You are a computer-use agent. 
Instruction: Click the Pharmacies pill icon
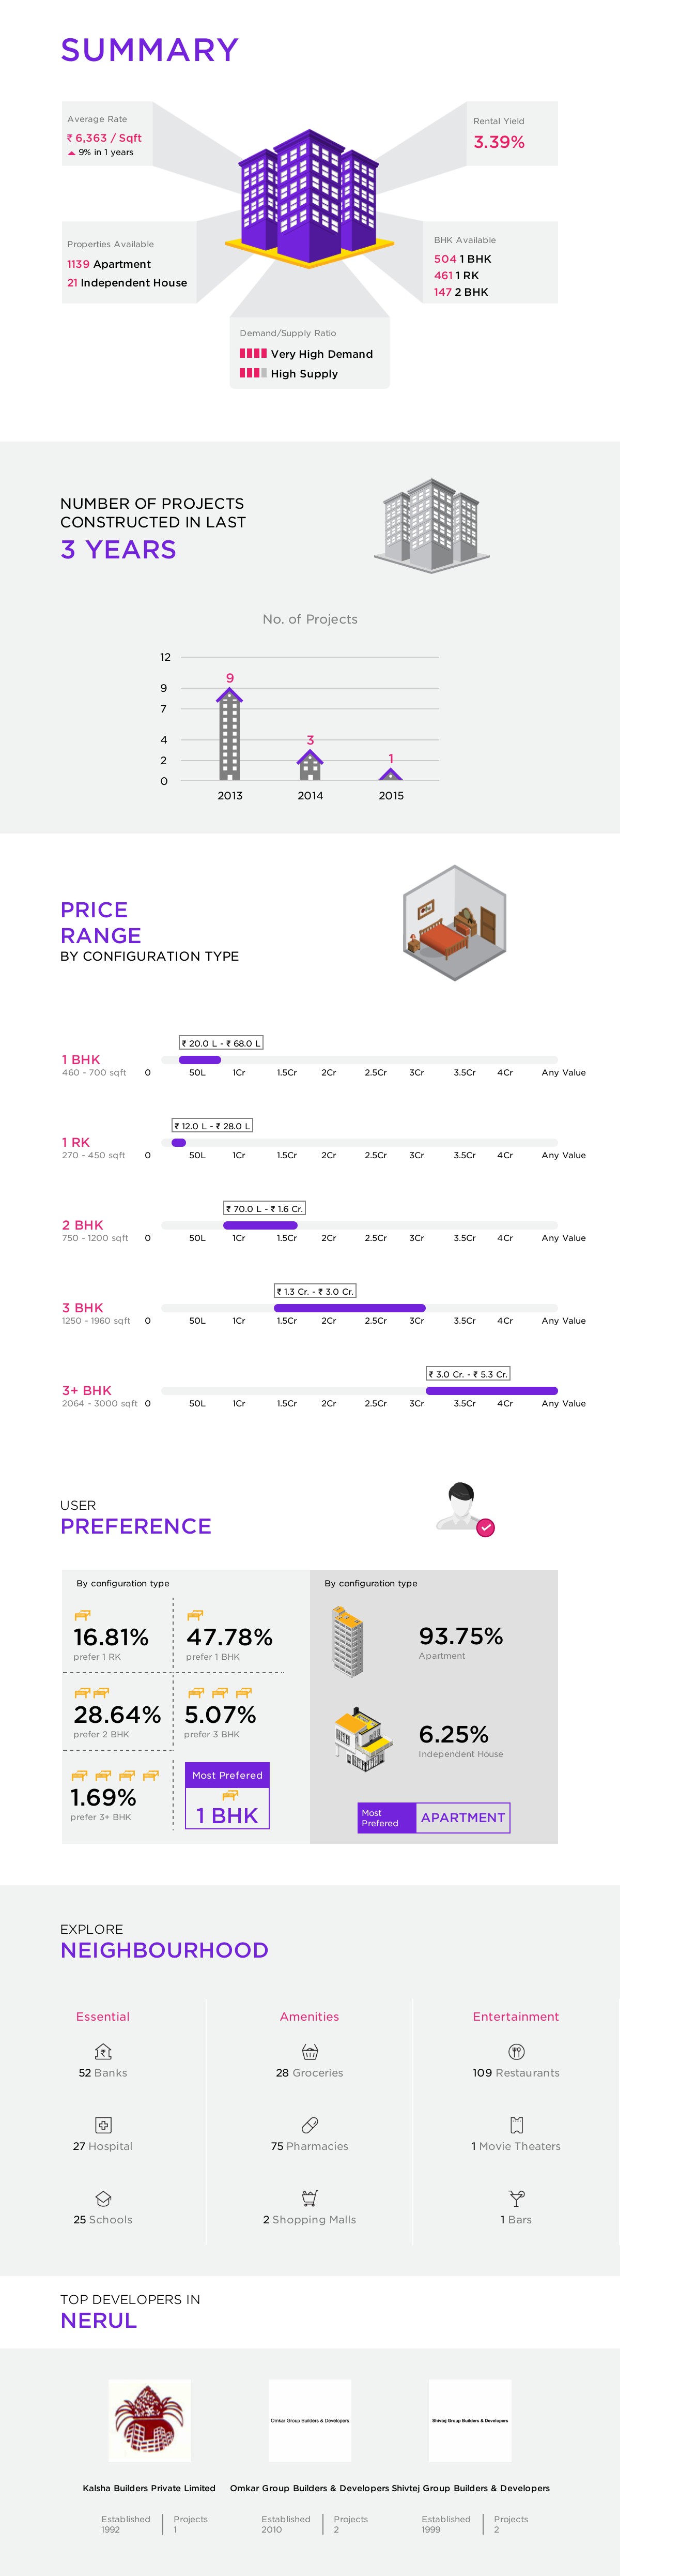[x=310, y=2124]
